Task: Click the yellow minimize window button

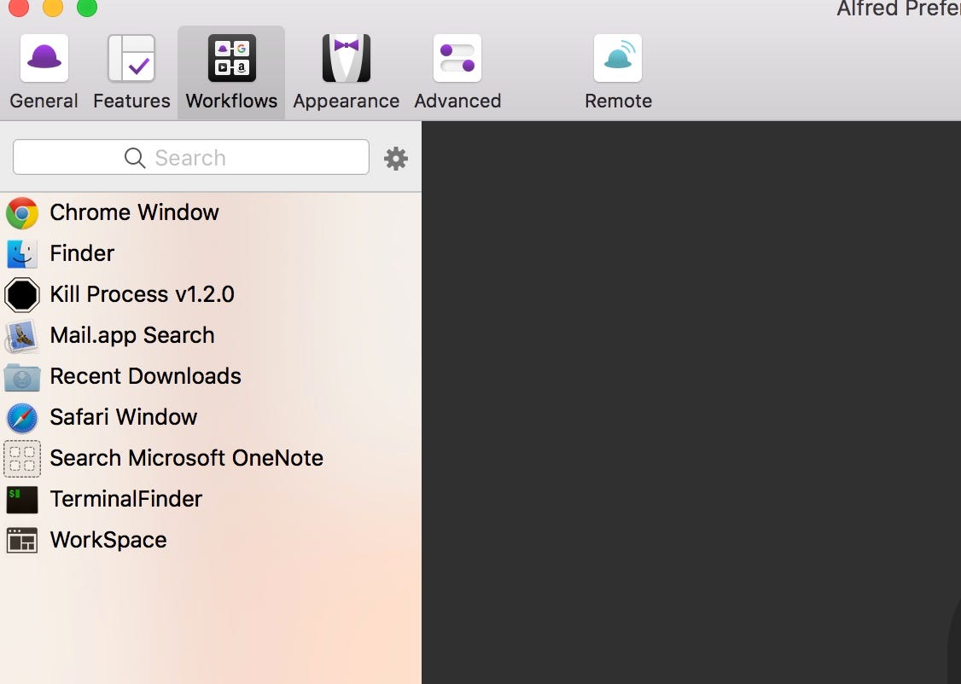Action: coord(53,8)
